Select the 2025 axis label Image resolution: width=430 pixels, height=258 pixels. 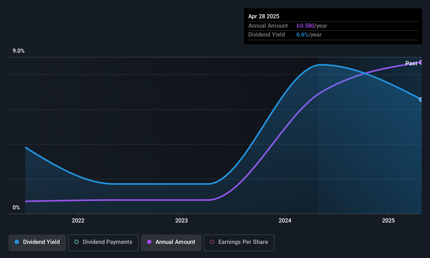(388, 220)
